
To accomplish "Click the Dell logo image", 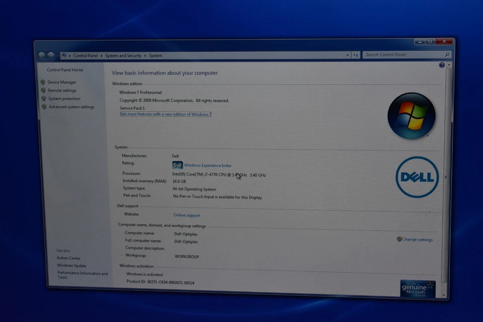I will [x=417, y=177].
